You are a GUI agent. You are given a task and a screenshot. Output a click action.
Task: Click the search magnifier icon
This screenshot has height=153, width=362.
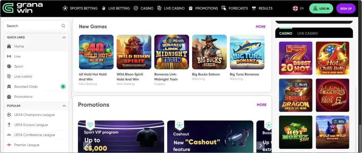pos(63,26)
